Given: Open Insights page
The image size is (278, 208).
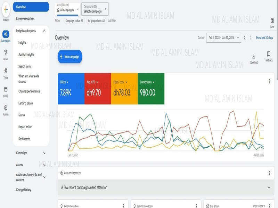Looking at the screenshot, I should [22, 43].
